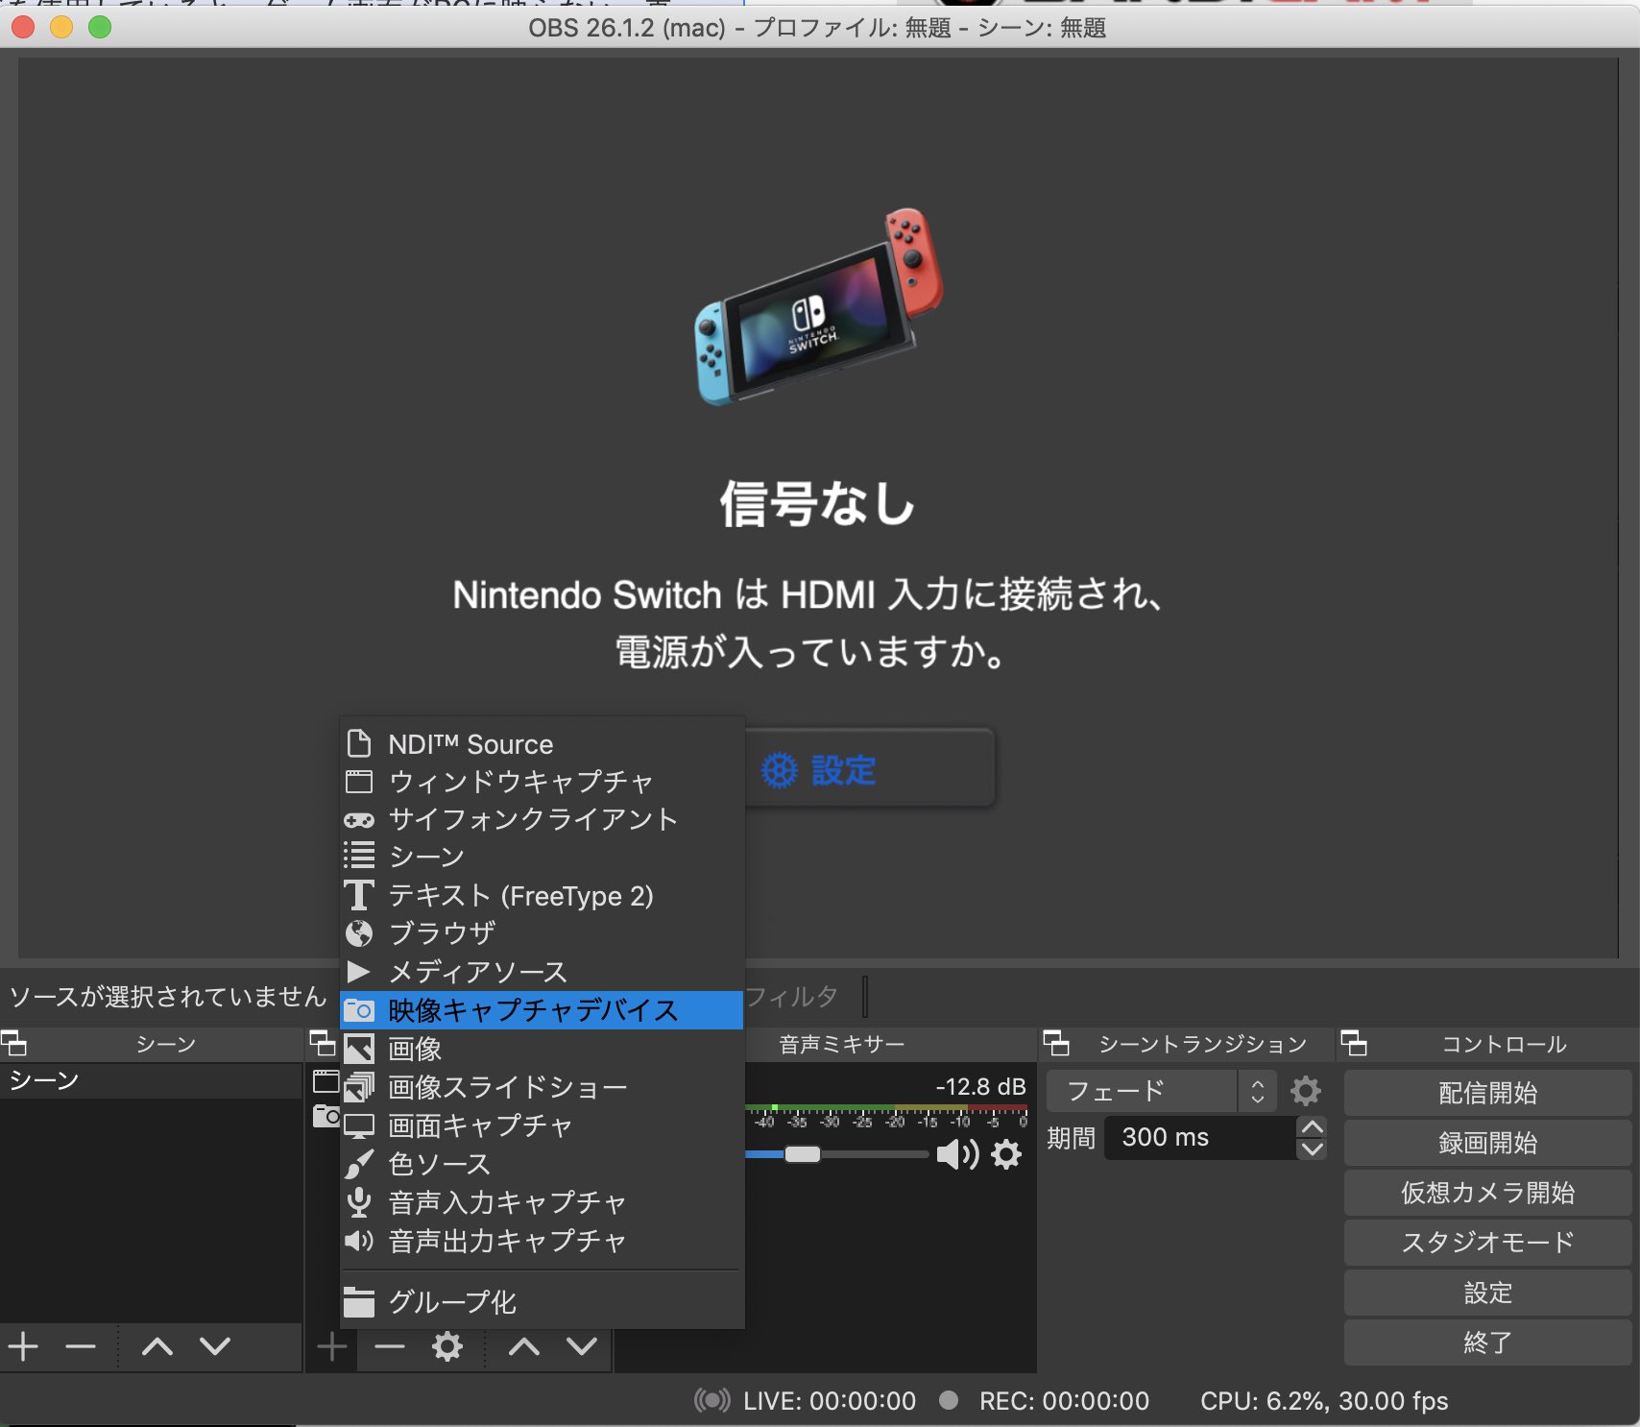The image size is (1640, 1427).
Task: Decrease the 期間 duration stepper down arrow
Action: (1312, 1149)
